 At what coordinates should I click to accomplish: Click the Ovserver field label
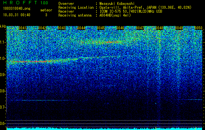66,4
